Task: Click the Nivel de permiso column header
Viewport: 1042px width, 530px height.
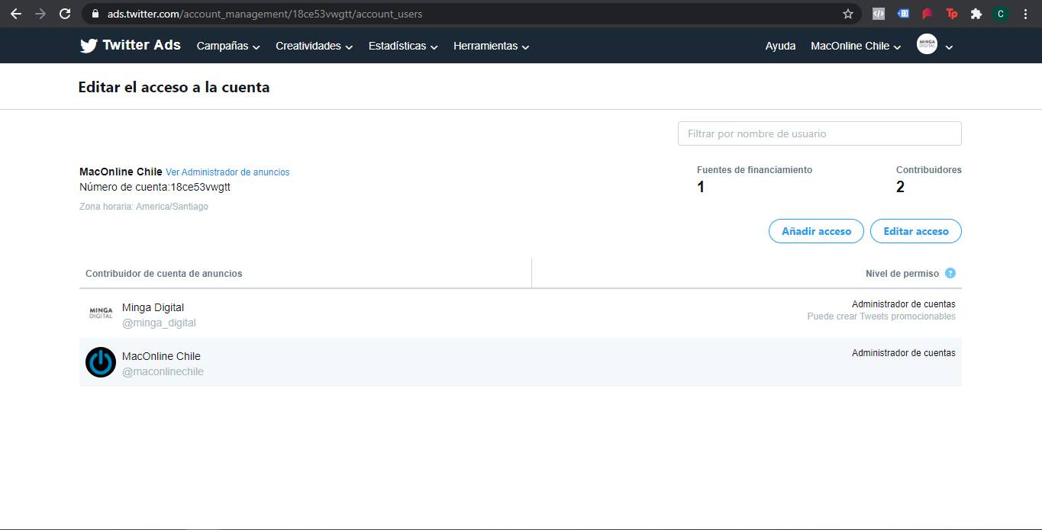Action: (902, 273)
